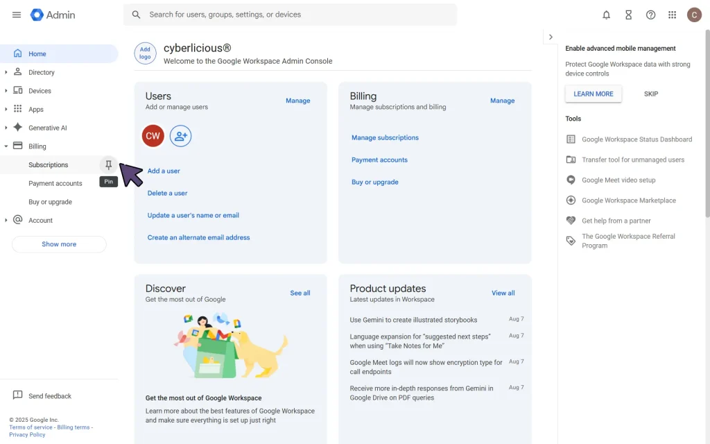Image resolution: width=710 pixels, height=444 pixels.
Task: Click the search magnifier icon
Action: tap(136, 15)
